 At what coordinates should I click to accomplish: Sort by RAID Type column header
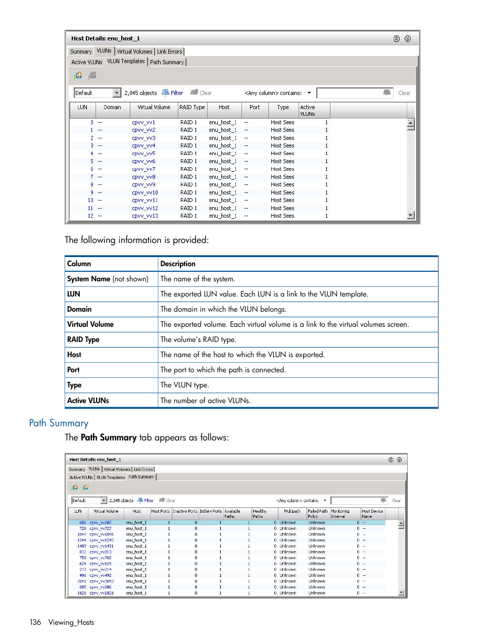click(x=192, y=110)
